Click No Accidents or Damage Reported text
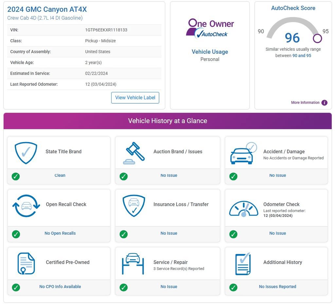Screen dimensions: 335x305 point(293,158)
